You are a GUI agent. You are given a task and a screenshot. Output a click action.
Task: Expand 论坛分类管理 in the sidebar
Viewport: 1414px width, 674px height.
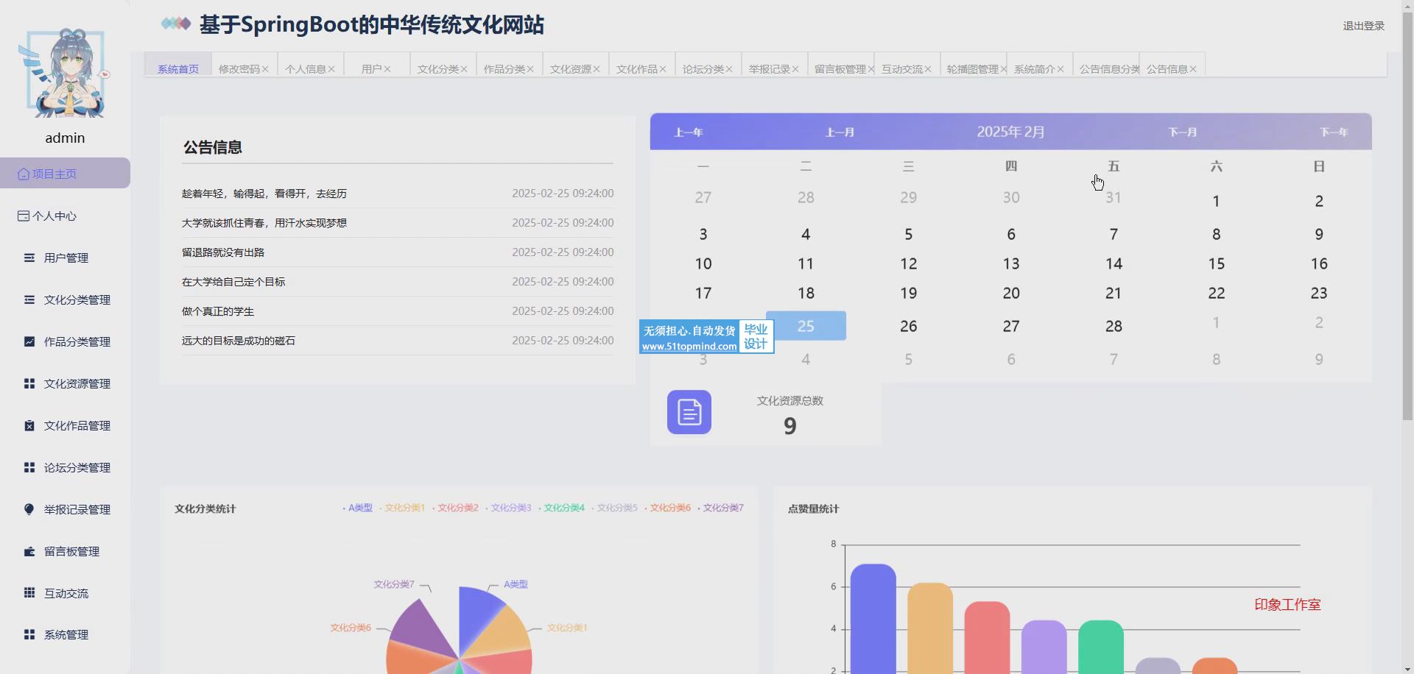[x=77, y=467]
